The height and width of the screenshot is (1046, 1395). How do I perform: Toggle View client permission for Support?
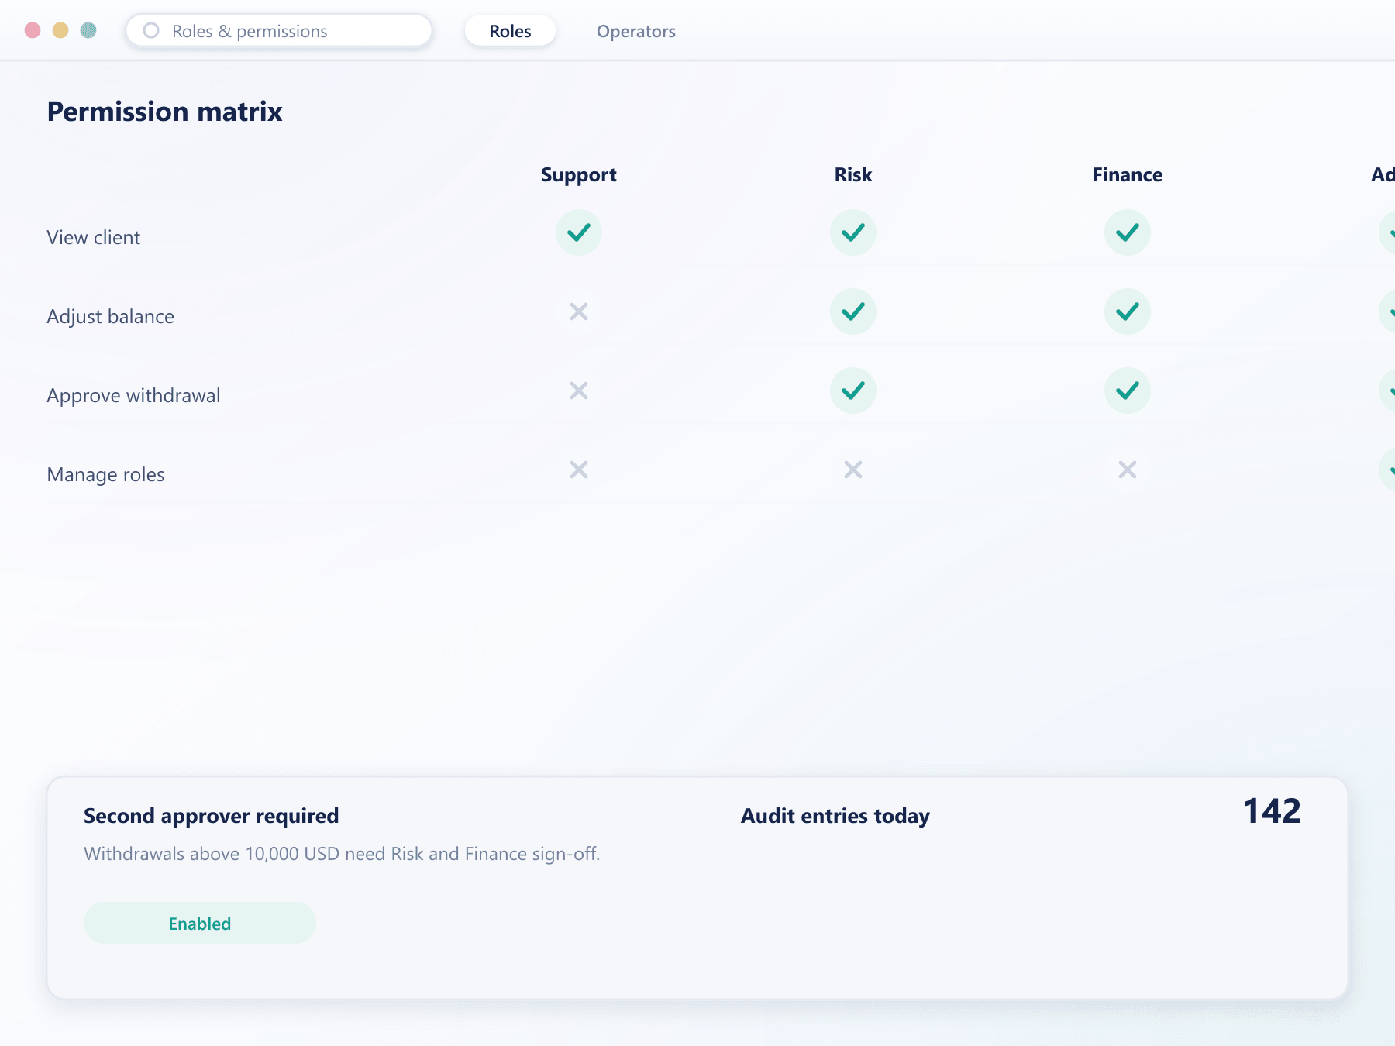[579, 232]
